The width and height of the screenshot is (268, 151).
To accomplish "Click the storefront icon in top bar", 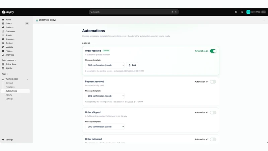I will [236, 12].
